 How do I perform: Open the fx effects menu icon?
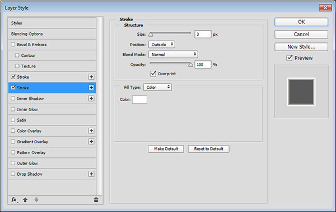pyautogui.click(x=14, y=200)
